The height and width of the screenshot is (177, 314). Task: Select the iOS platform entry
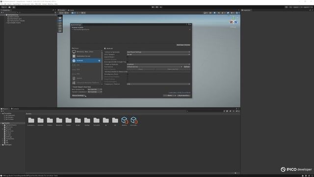(86, 65)
